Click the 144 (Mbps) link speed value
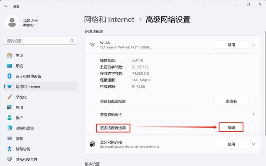Image resolution: width=266 pixels, height=166 pixels. (x=141, y=80)
